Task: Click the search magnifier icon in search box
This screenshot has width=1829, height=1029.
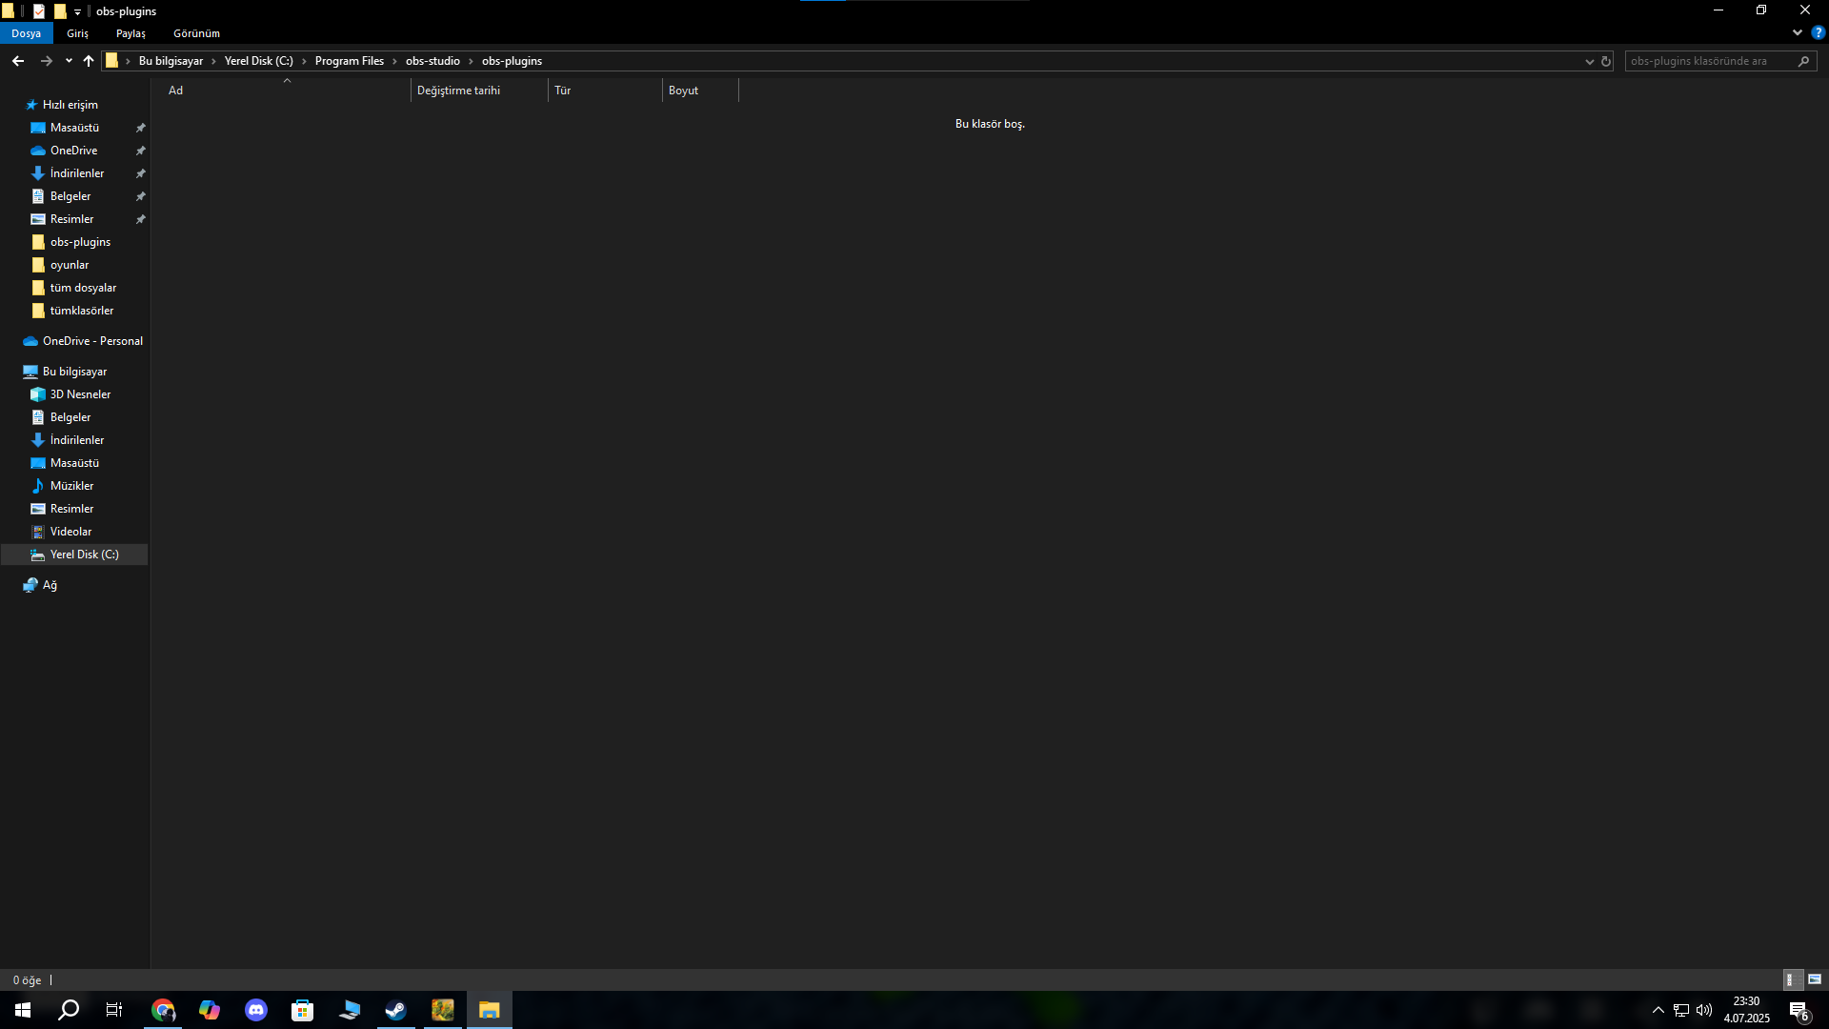Action: [1803, 61]
